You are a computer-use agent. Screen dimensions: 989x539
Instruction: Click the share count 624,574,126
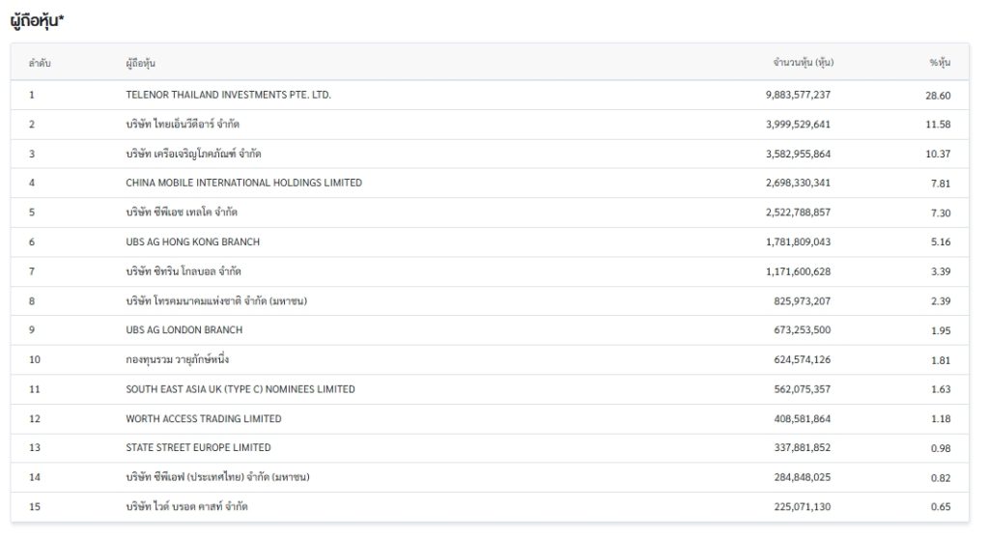803,359
